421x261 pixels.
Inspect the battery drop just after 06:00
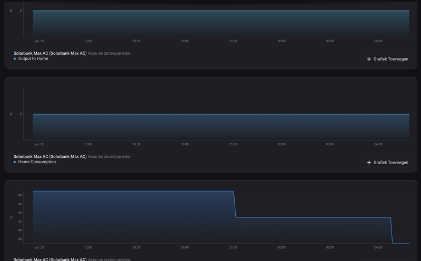click(x=392, y=230)
